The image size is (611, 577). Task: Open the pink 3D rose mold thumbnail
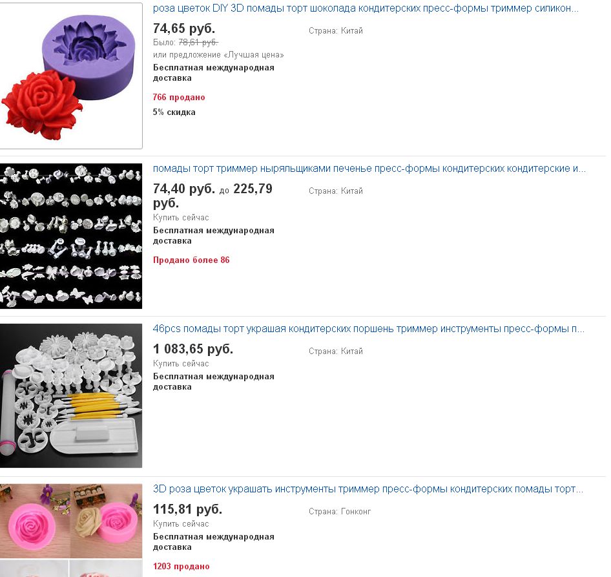pos(71,530)
